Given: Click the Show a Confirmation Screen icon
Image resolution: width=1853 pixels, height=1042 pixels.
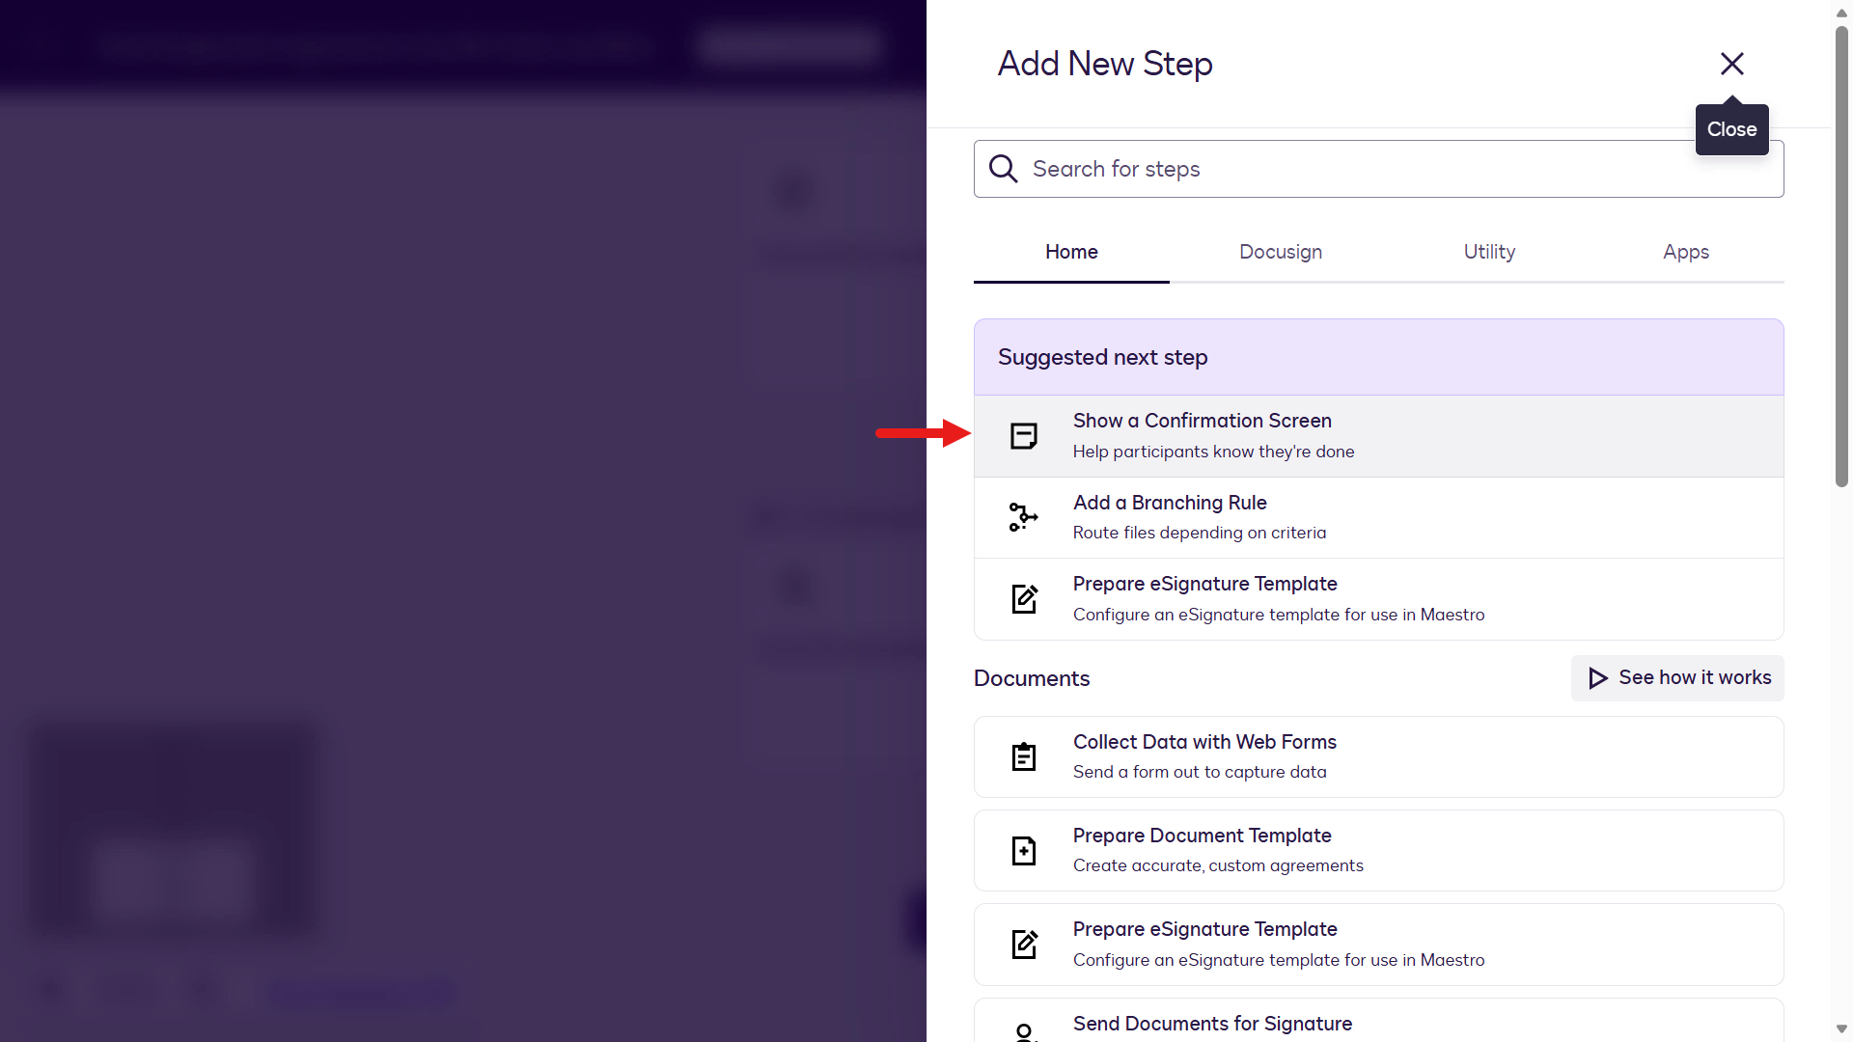Looking at the screenshot, I should pyautogui.click(x=1024, y=436).
